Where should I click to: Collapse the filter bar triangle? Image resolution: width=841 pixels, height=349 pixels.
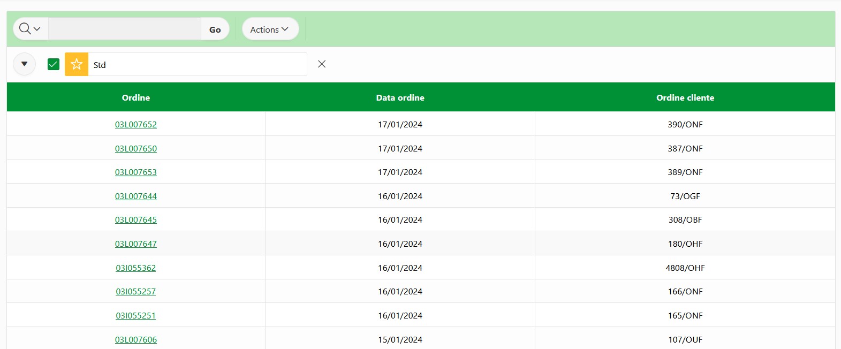[x=24, y=64]
